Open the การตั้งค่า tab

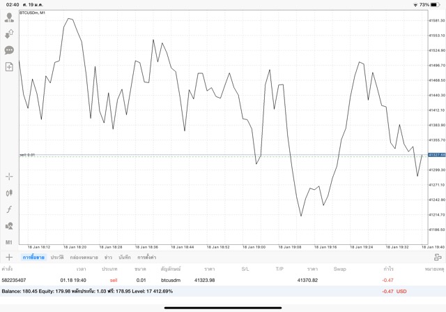tap(147, 258)
